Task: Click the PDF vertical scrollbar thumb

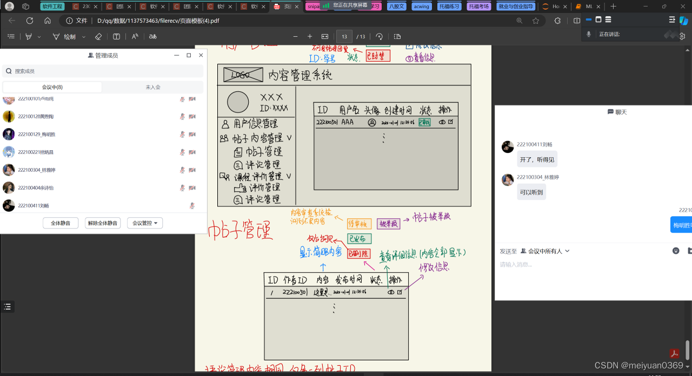Action: [688, 351]
